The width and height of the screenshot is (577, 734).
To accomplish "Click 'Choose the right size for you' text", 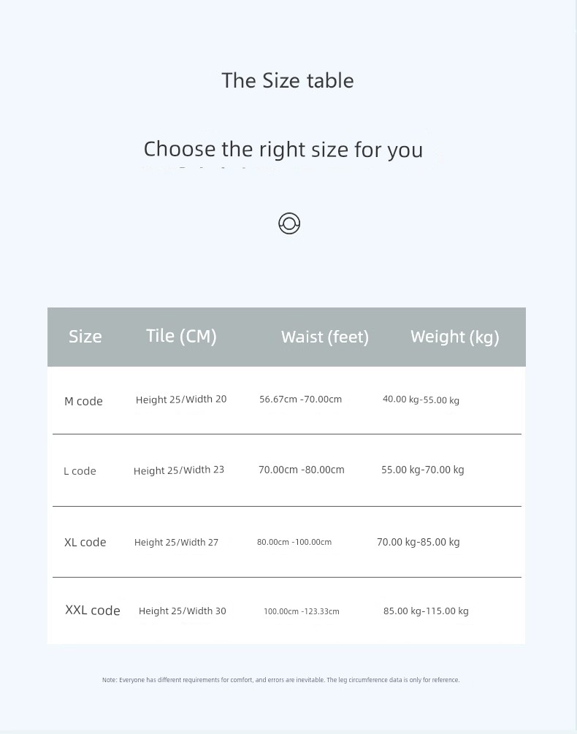I will [x=283, y=150].
